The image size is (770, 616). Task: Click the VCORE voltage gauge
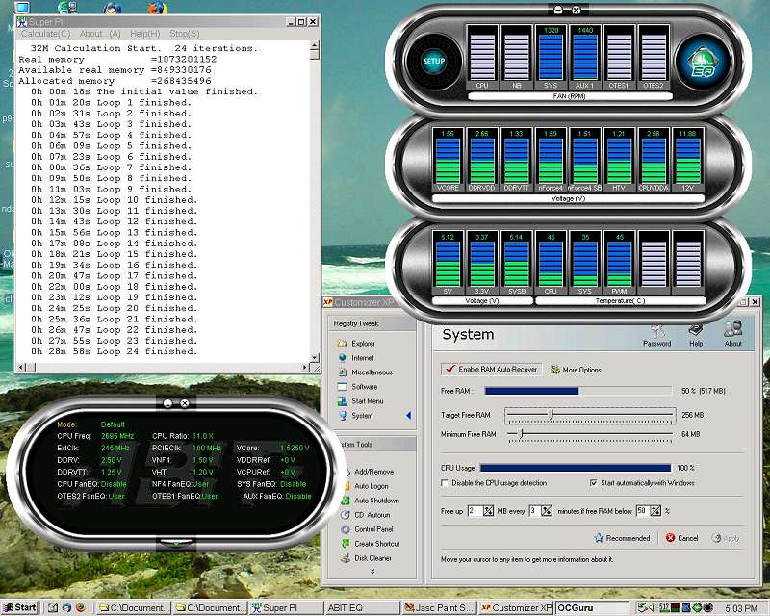click(448, 160)
